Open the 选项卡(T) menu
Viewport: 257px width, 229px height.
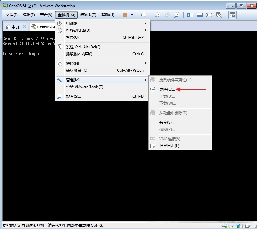pos(88,15)
